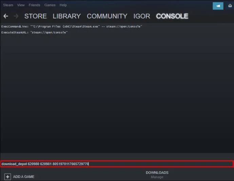Open the Friends menu
The height and width of the screenshot is (181, 234).
point(35,5)
